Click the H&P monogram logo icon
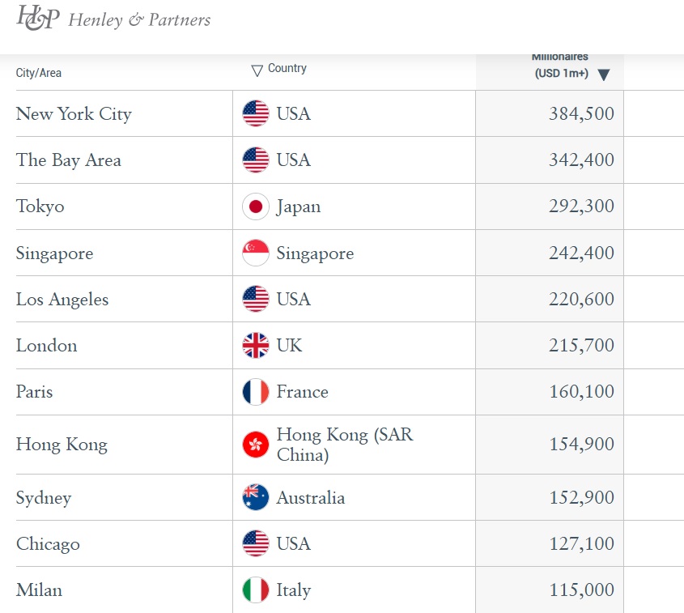The width and height of the screenshot is (684, 613). pyautogui.click(x=38, y=19)
